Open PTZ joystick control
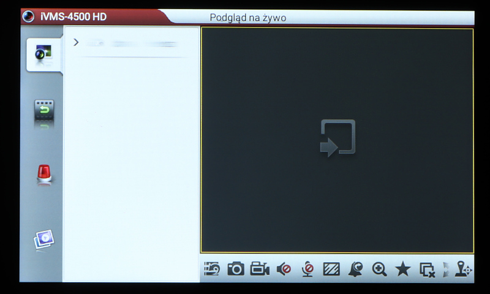The height and width of the screenshot is (294, 490). 462,269
